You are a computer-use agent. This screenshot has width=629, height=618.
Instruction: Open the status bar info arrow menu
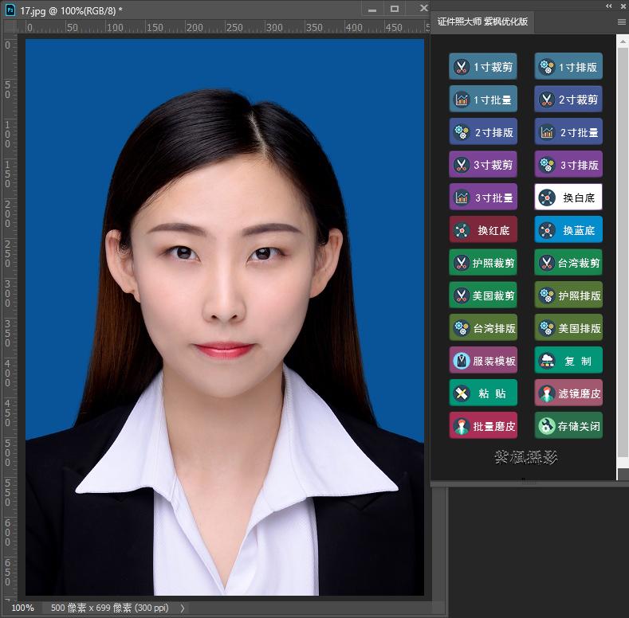tap(183, 608)
